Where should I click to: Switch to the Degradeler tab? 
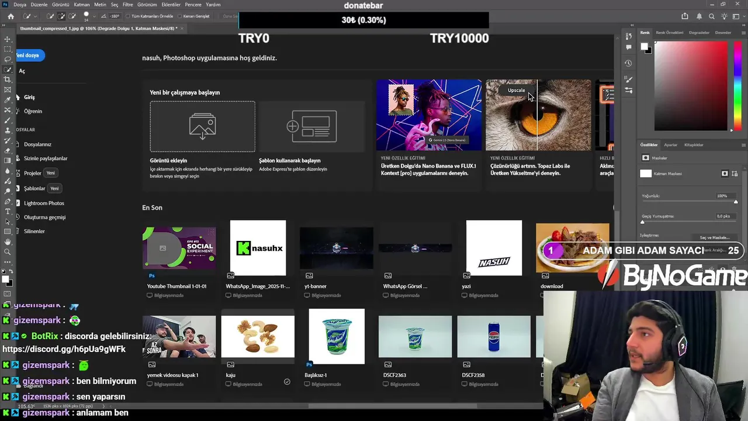point(699,33)
